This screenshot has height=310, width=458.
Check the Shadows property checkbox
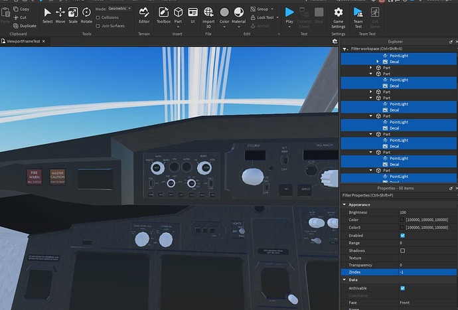[402, 251]
